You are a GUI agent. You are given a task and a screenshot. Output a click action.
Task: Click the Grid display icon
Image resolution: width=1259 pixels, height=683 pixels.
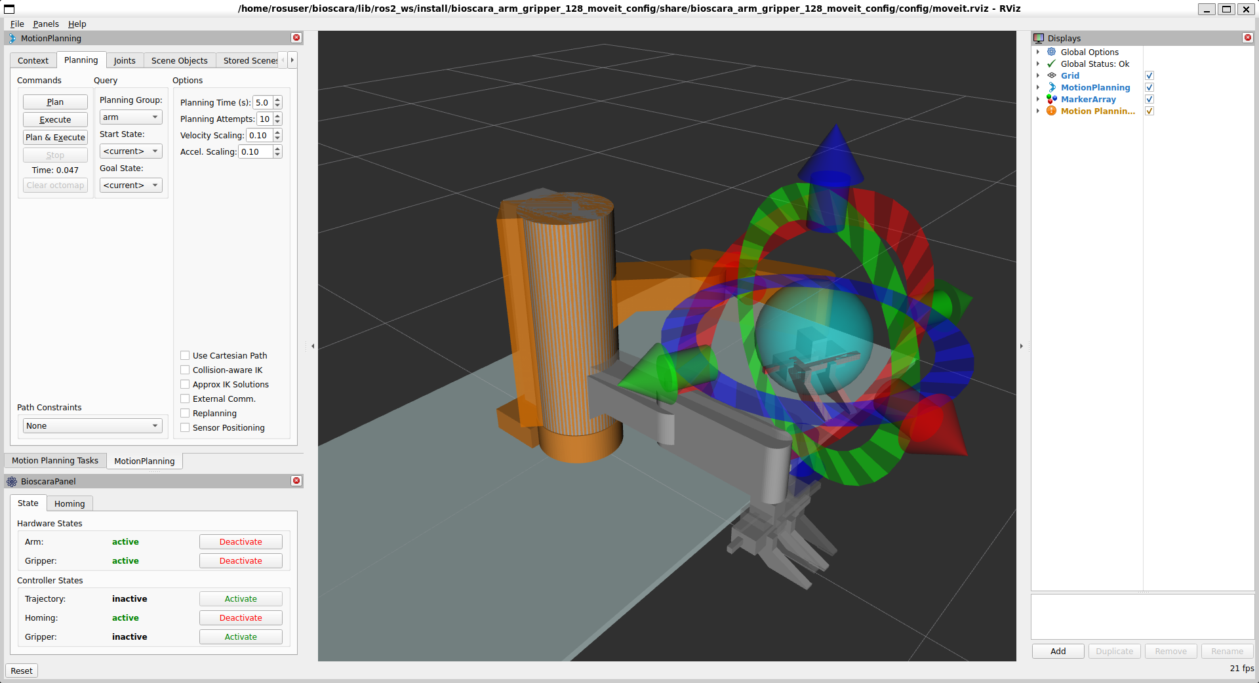tap(1052, 75)
